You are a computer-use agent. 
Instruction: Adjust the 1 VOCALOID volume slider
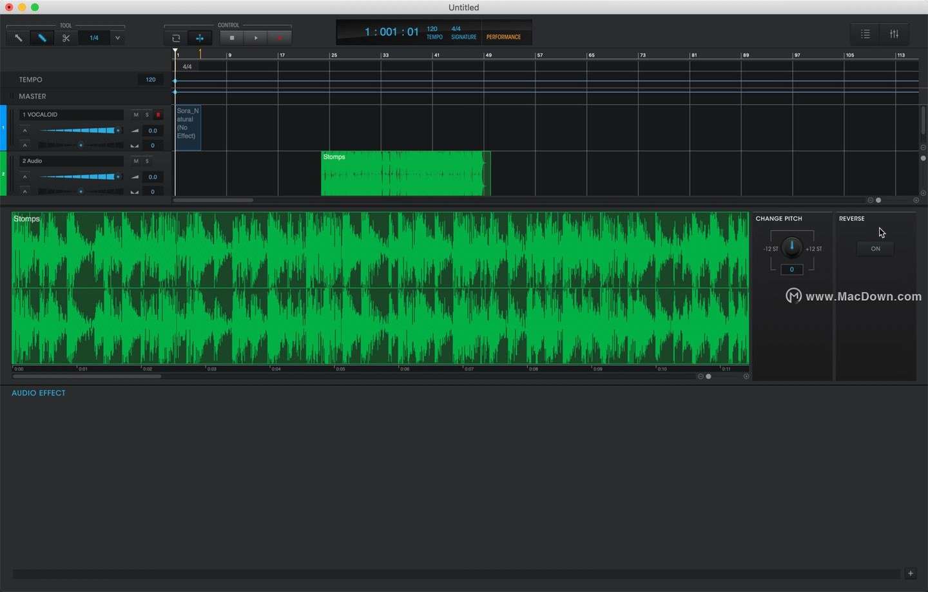(x=80, y=131)
